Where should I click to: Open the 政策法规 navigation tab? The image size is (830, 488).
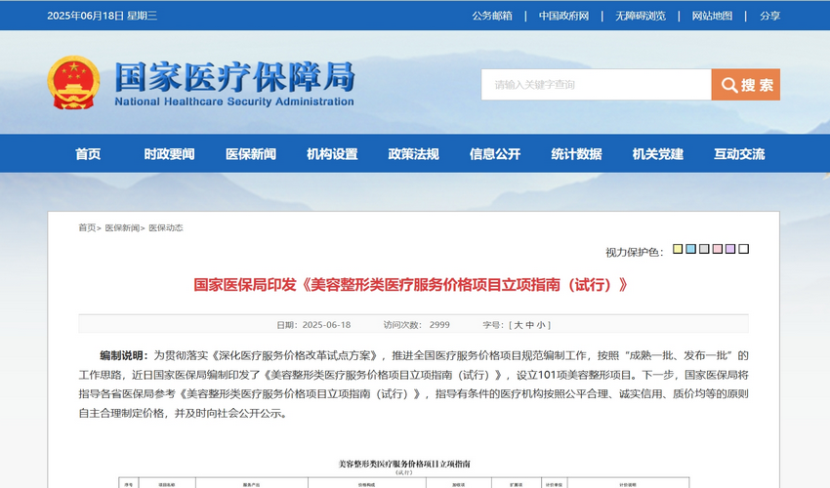(x=413, y=154)
